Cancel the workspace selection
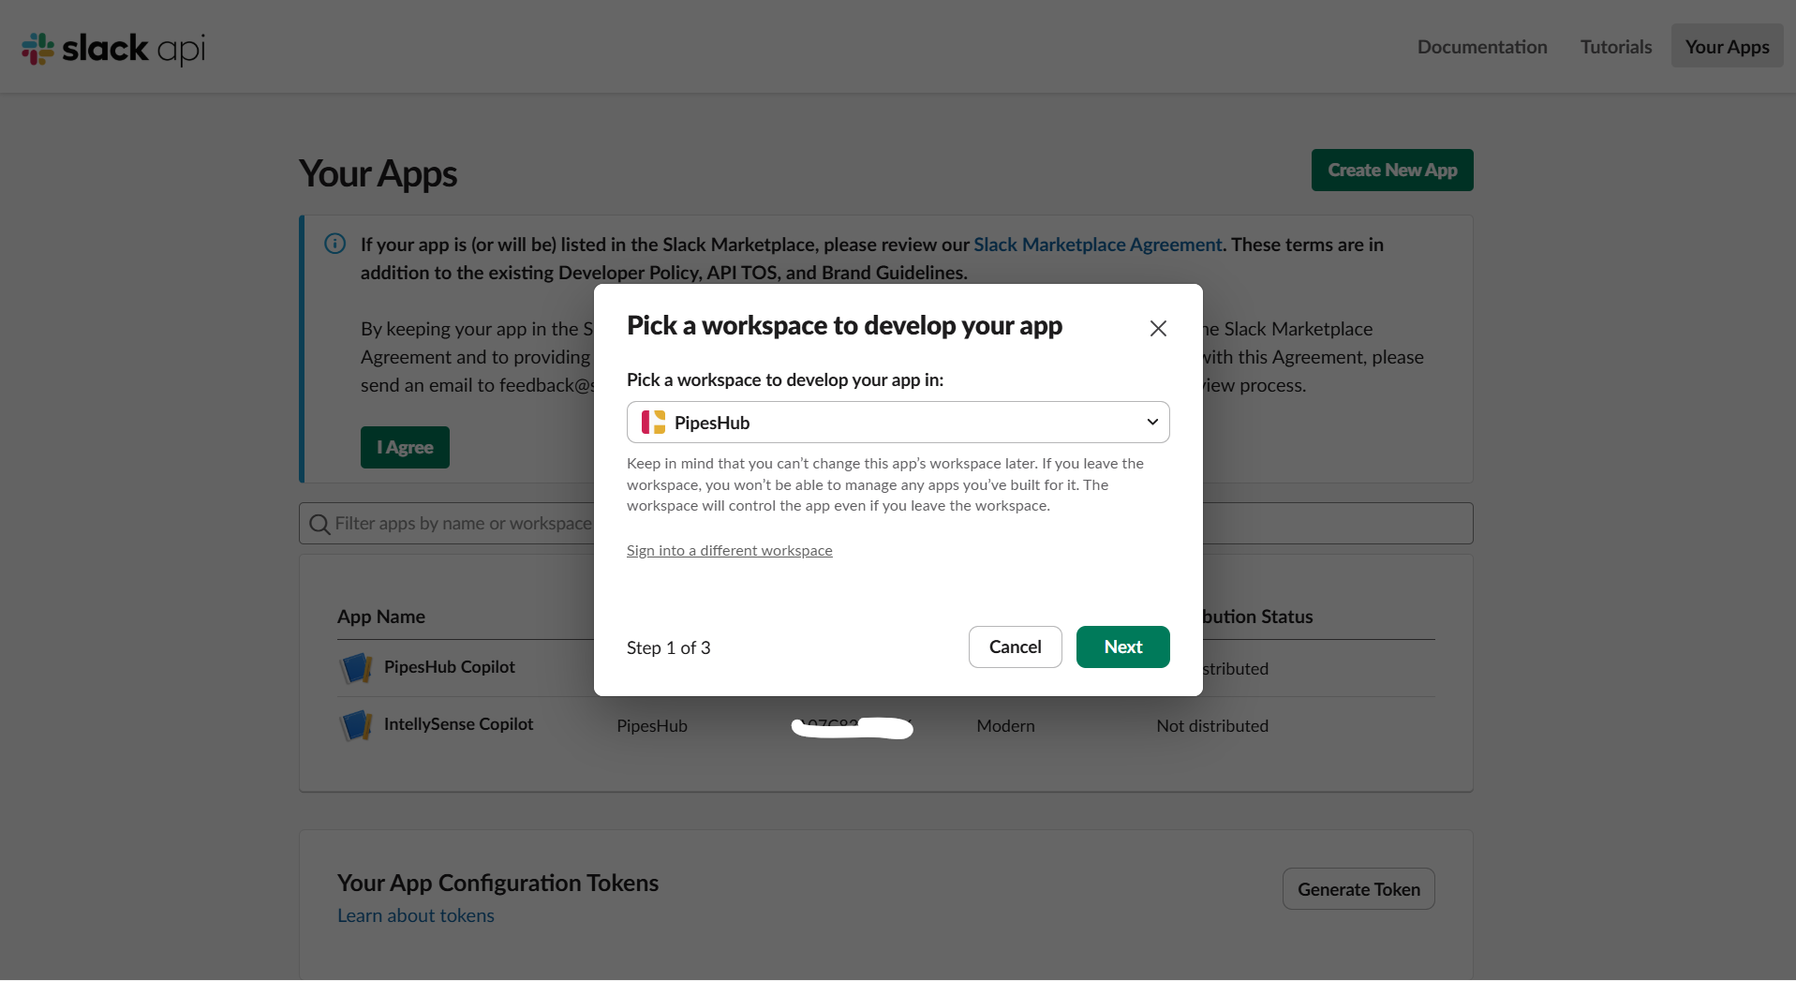Screen dimensions: 1796x981 click(1015, 647)
